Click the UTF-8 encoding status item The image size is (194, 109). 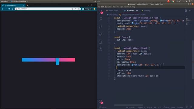(x=149, y=107)
